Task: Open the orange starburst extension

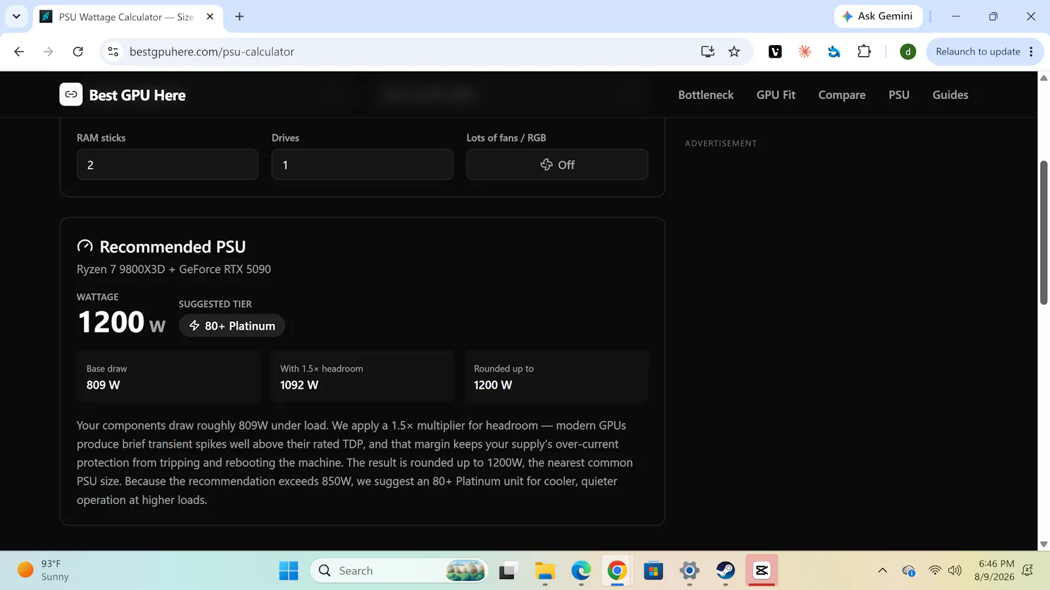Action: pyautogui.click(x=805, y=52)
